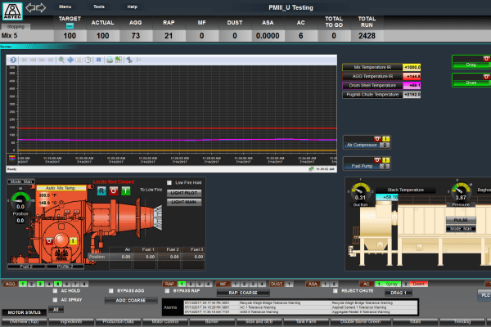Open the Menu menu
The width and height of the screenshot is (491, 327).
coord(65,7)
